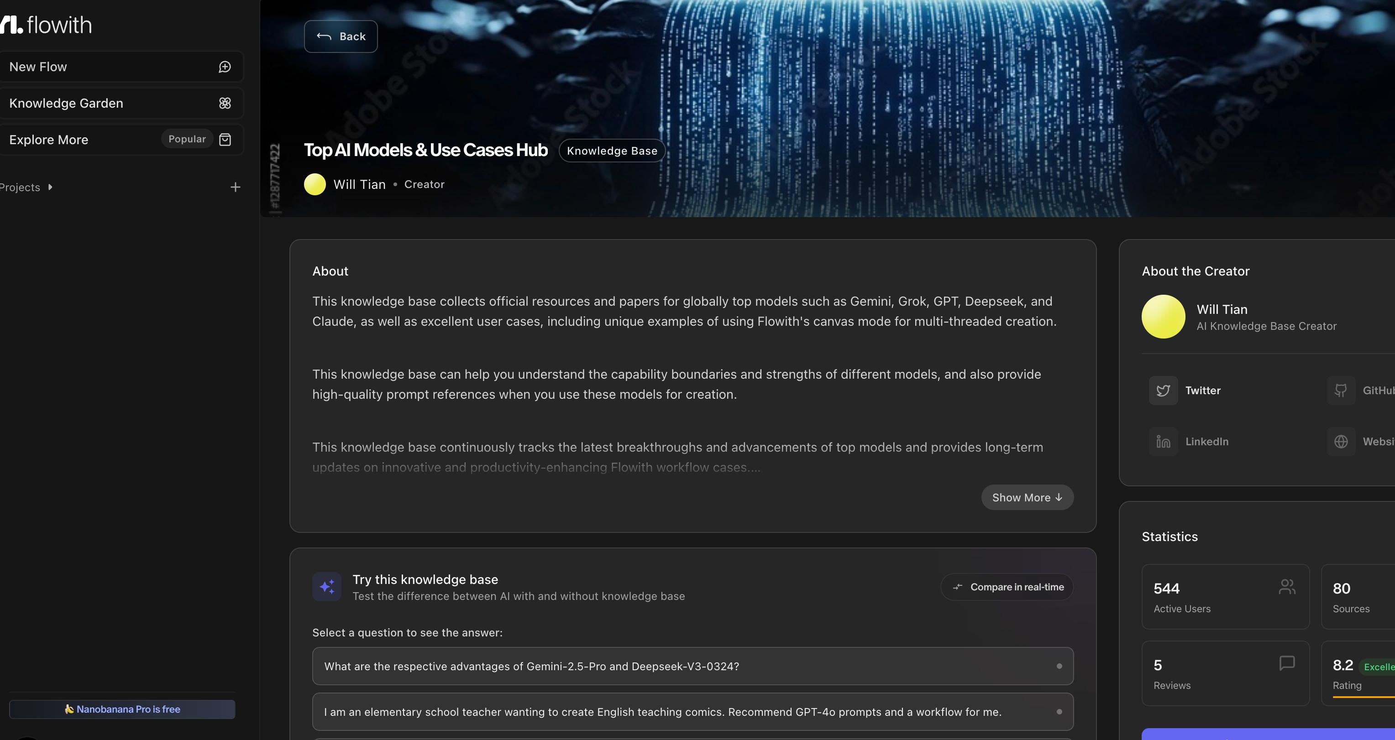Click AI Knowledge Base Creator subtitle

(x=1267, y=326)
